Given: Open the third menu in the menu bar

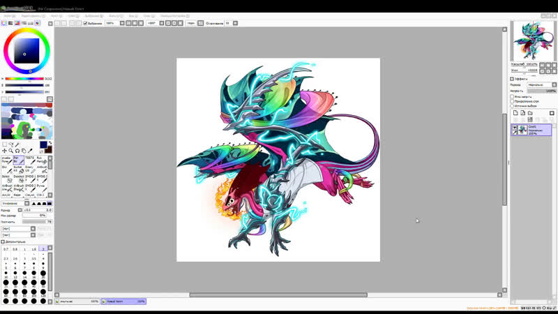Looking at the screenshot, I should [x=56, y=16].
